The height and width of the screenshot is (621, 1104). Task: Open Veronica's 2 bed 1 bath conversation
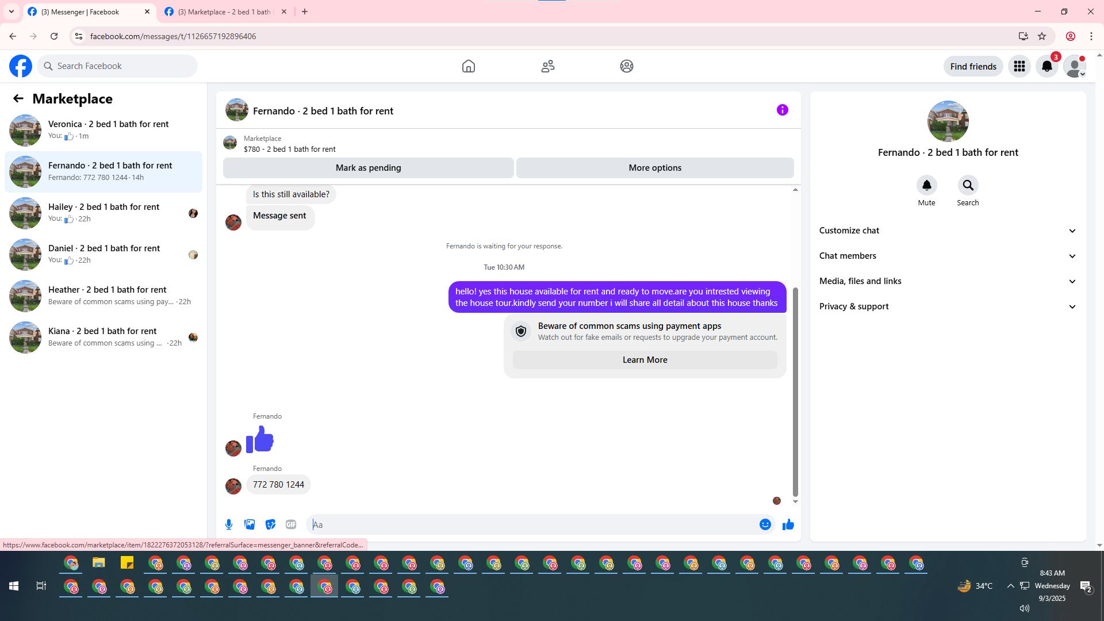103,131
